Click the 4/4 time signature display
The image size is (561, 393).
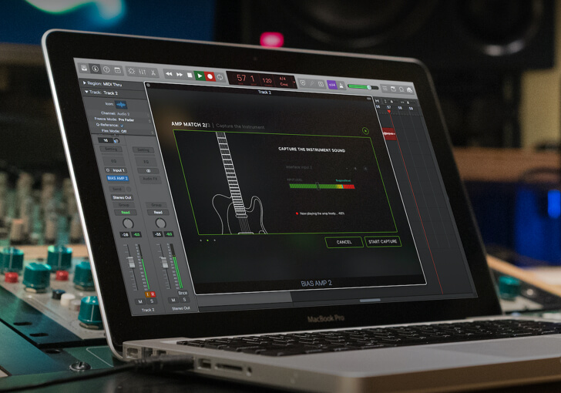point(282,79)
